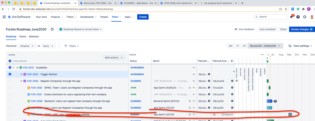The width and height of the screenshot is (315, 121).
Task: Click Review changes button
Action: 302,29
